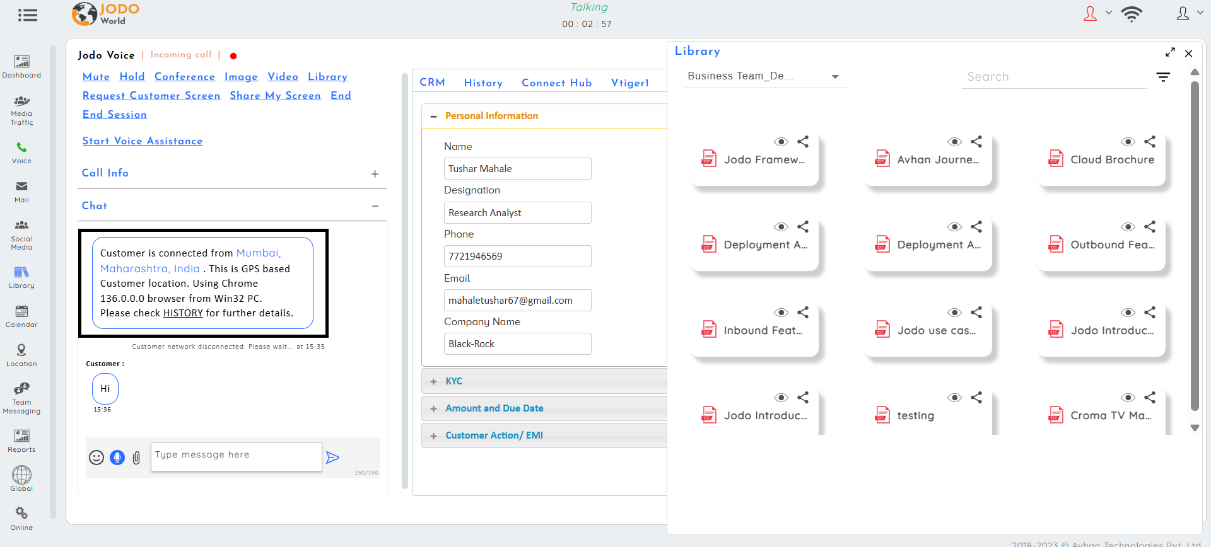Expand Library panel to full size
1211x547 pixels.
tap(1170, 52)
